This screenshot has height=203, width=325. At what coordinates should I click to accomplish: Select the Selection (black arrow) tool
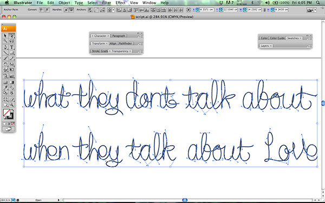pos(5,36)
